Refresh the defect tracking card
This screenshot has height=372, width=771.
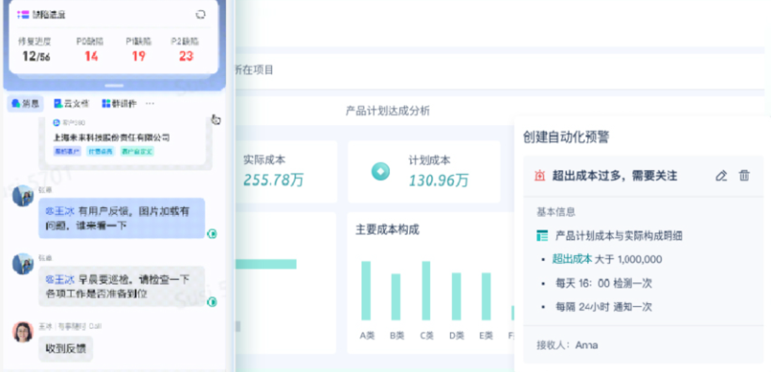[201, 15]
